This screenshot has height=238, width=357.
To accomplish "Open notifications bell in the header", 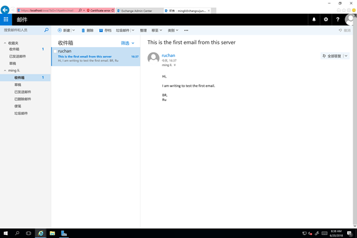I will click(314, 19).
